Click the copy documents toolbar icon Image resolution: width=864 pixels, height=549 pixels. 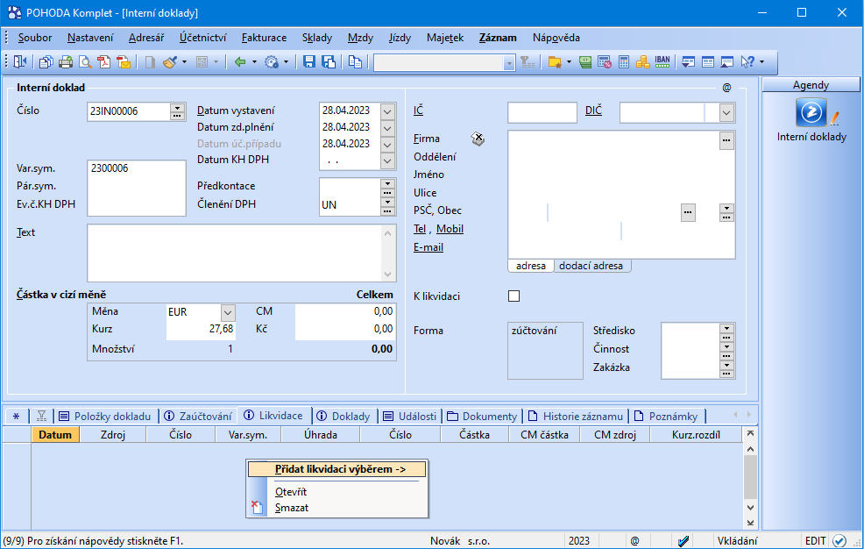tap(46, 61)
